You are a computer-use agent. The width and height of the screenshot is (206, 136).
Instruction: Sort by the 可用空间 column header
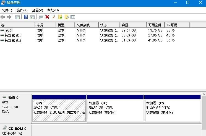click(155, 25)
